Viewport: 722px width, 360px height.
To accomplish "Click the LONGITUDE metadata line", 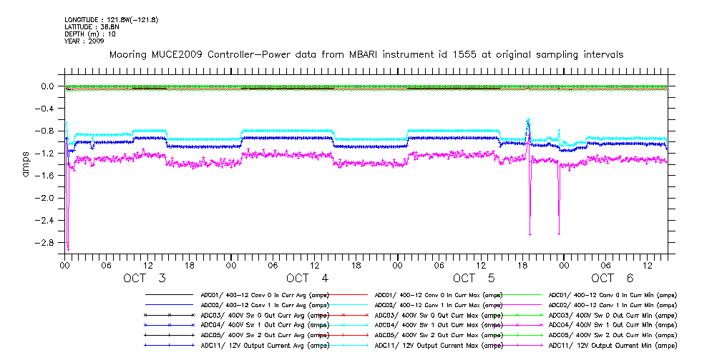I will coord(111,19).
